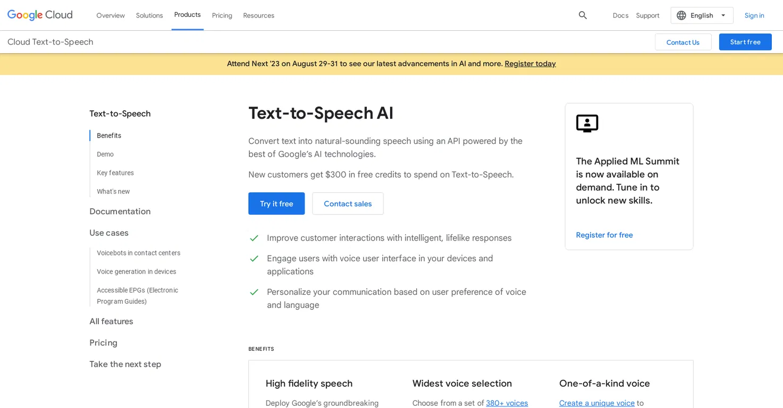This screenshot has height=408, width=783.
Task: Open the Solutions menu
Action: click(x=149, y=15)
